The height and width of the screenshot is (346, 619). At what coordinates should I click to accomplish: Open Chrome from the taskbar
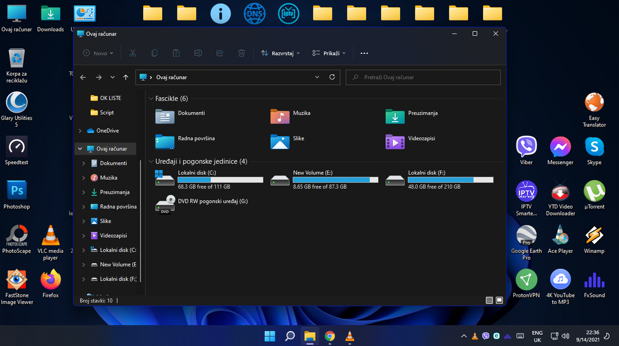point(330,336)
